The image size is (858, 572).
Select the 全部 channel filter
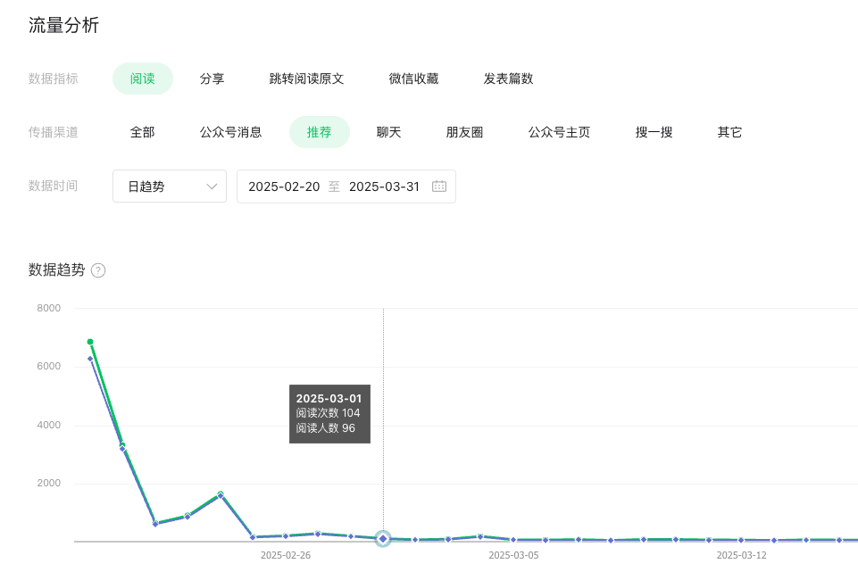142,132
